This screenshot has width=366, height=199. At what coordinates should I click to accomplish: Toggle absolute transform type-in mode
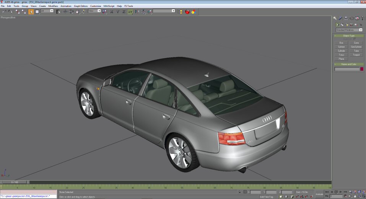pos(245,192)
